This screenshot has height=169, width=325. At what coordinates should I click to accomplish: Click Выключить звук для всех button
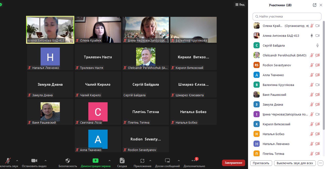[x=295, y=163]
